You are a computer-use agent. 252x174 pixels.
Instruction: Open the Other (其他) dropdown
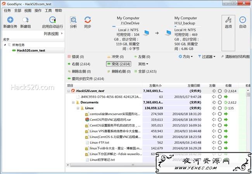point(143,64)
